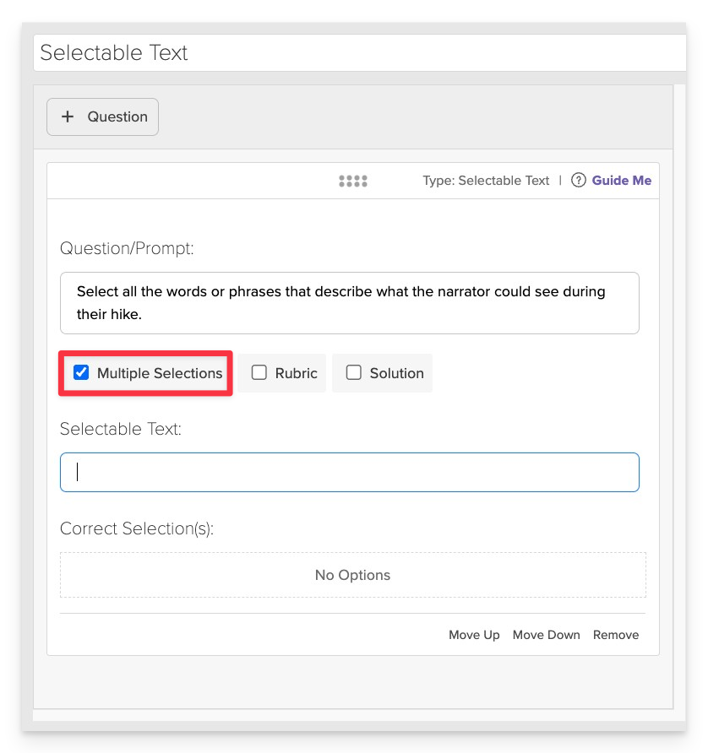Viewport: 708px width, 753px height.
Task: Add a new Question
Action: [102, 116]
